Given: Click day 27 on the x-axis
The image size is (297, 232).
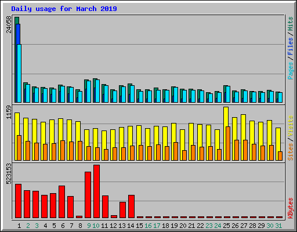Looking at the screenshot, I should pos(244,226).
